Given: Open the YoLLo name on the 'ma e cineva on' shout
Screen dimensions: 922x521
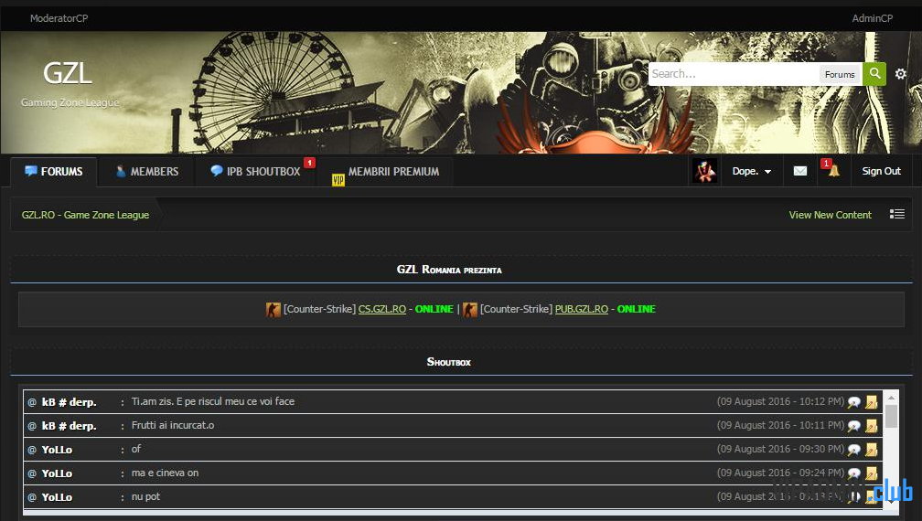Looking at the screenshot, I should (x=57, y=473).
